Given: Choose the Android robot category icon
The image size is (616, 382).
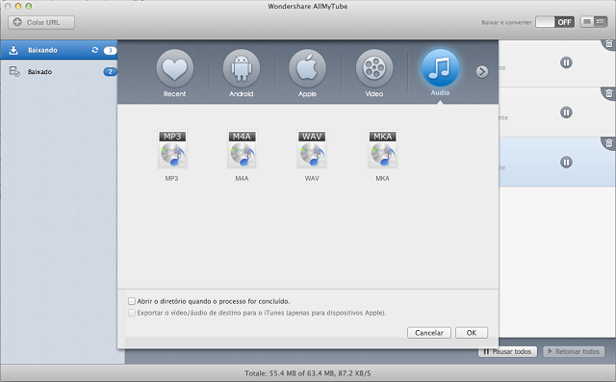Looking at the screenshot, I should pyautogui.click(x=242, y=68).
